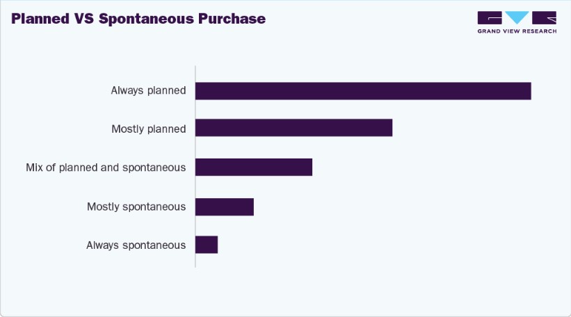Click the V shape in the logo
The width and height of the screenshot is (571, 317).
[x=517, y=18]
